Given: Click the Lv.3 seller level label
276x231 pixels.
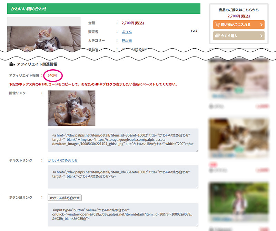Looking at the screenshot, I should point(194,31).
